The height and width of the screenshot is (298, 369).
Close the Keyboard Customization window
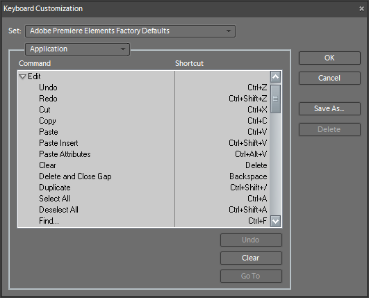coord(361,9)
